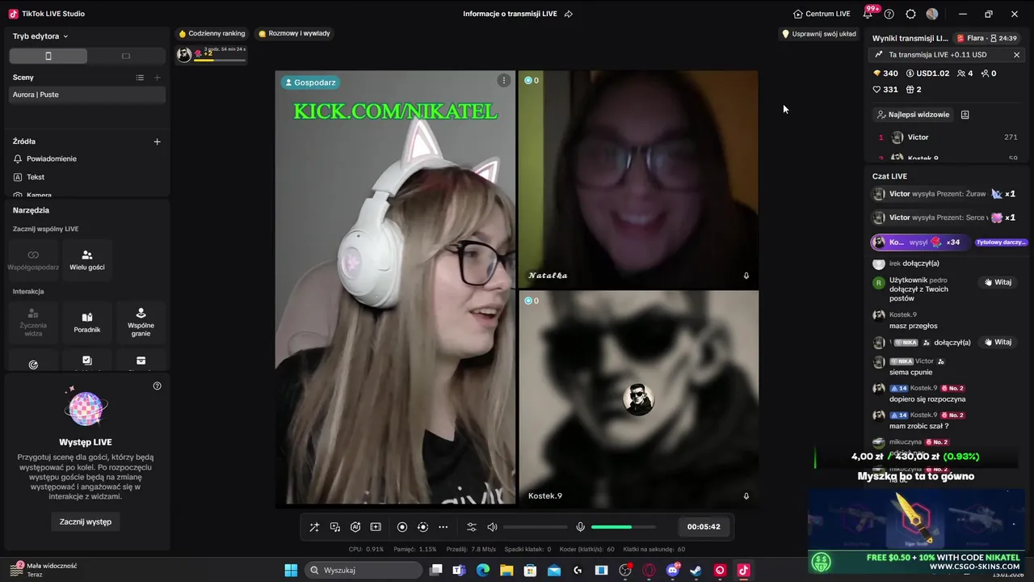Adjust the speaker volume slider

535,527
